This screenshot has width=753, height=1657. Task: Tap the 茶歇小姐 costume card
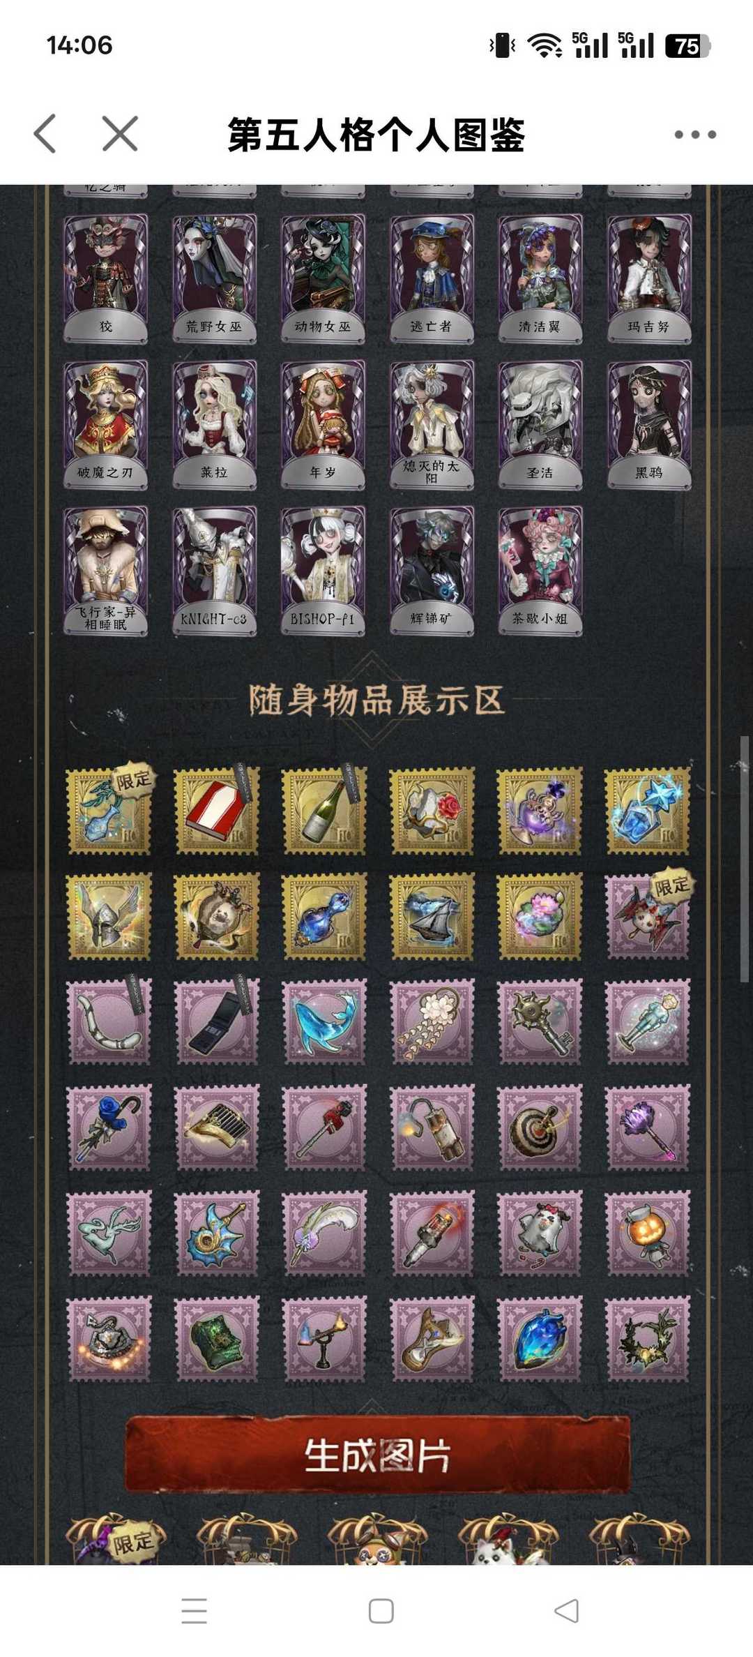tap(540, 571)
